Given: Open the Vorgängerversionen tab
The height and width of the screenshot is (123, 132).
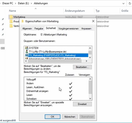Looking at the screenshot, I should (69, 29).
